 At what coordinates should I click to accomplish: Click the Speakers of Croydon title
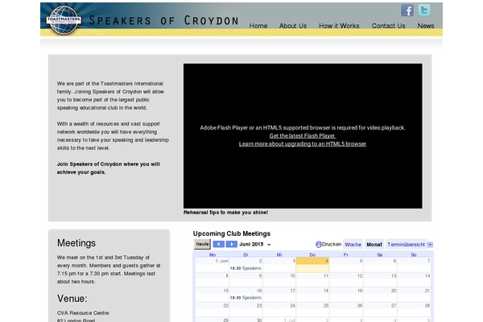click(164, 21)
